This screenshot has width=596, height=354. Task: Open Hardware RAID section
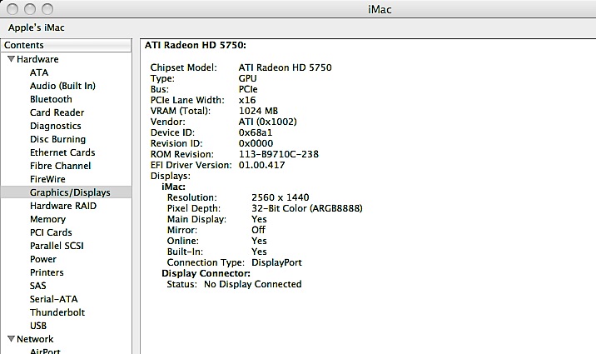(63, 206)
